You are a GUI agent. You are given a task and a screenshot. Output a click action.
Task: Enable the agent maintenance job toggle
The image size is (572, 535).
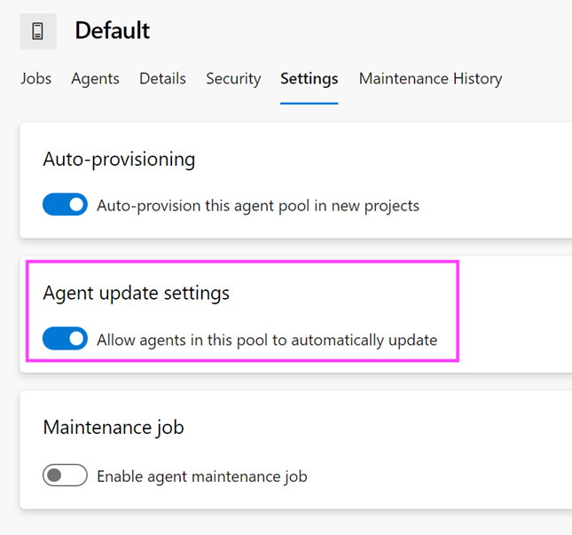click(65, 476)
